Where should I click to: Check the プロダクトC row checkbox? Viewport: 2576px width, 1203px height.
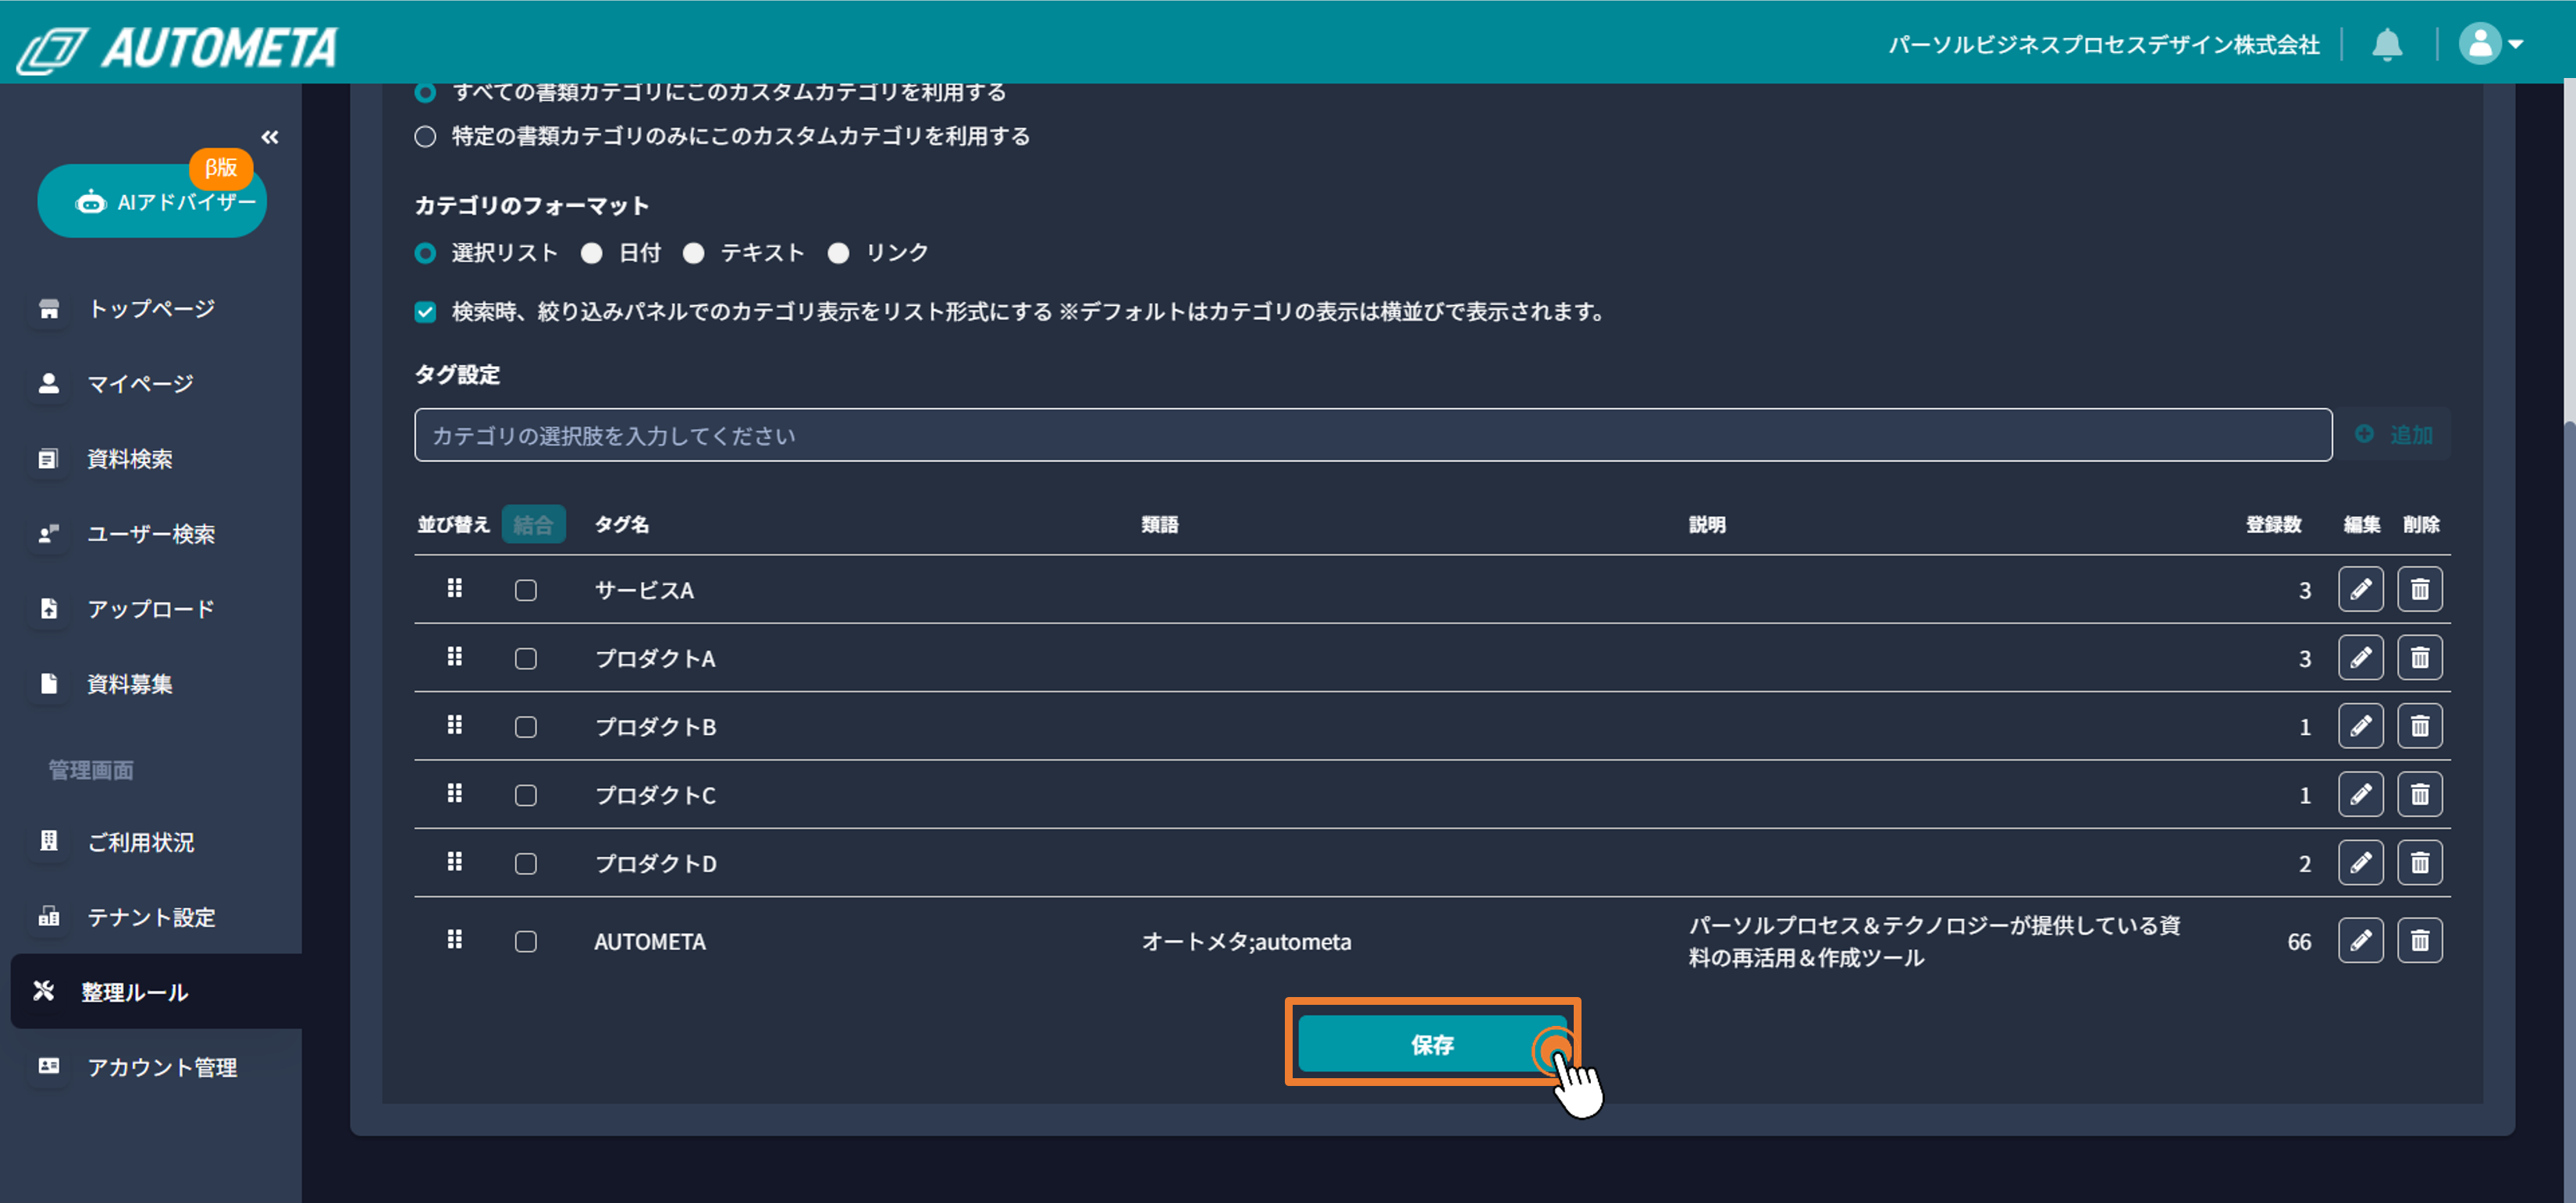526,795
